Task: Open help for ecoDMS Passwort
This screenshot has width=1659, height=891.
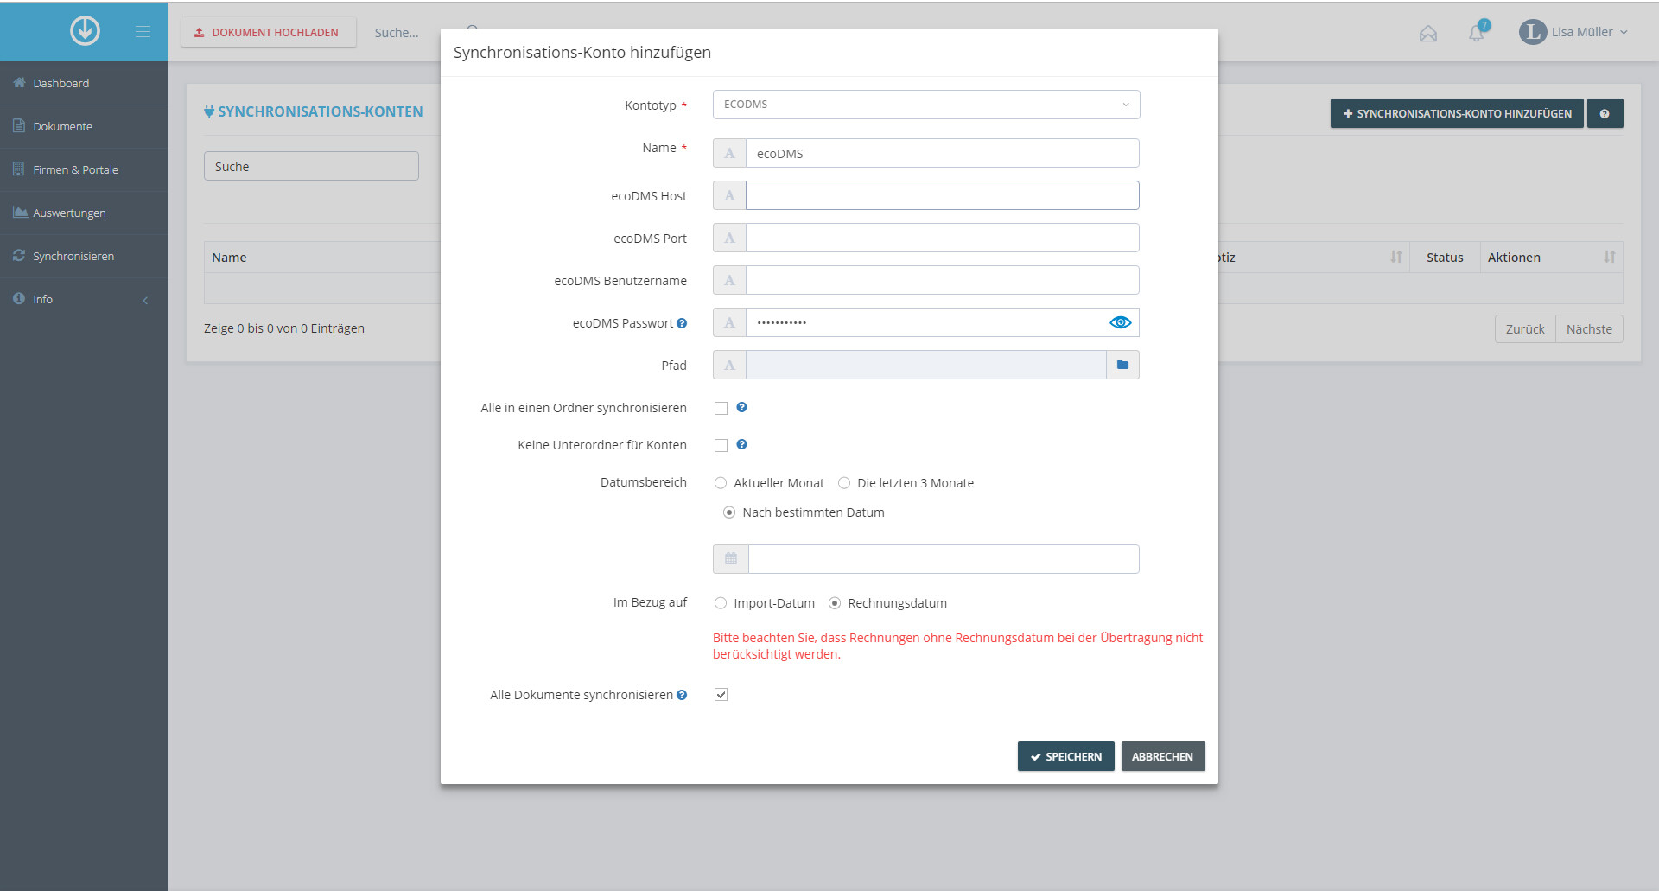Action: (x=682, y=323)
